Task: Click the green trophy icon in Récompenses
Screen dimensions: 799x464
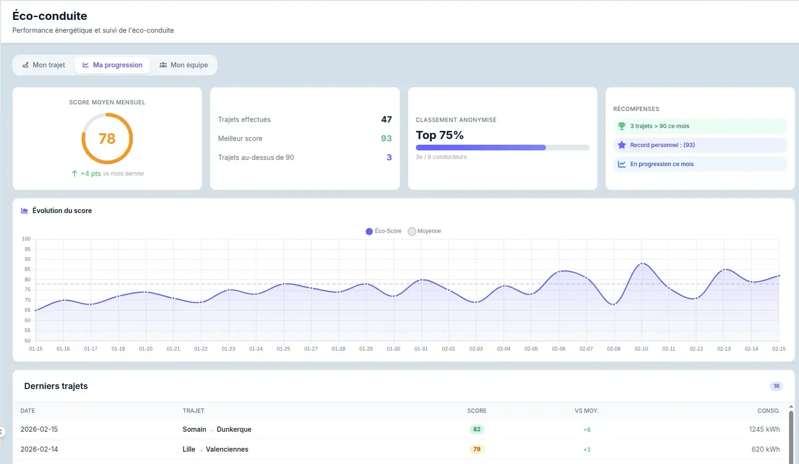Action: 621,126
